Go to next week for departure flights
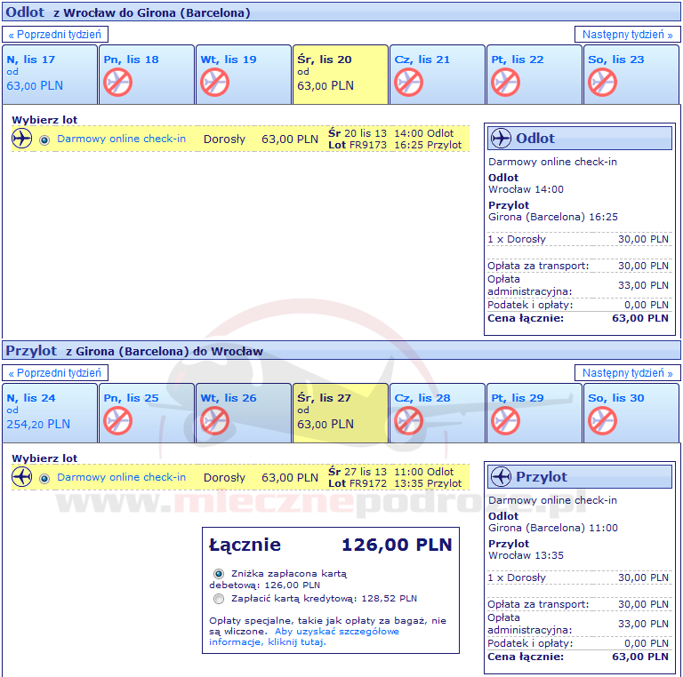The height and width of the screenshot is (677, 683). point(627,35)
